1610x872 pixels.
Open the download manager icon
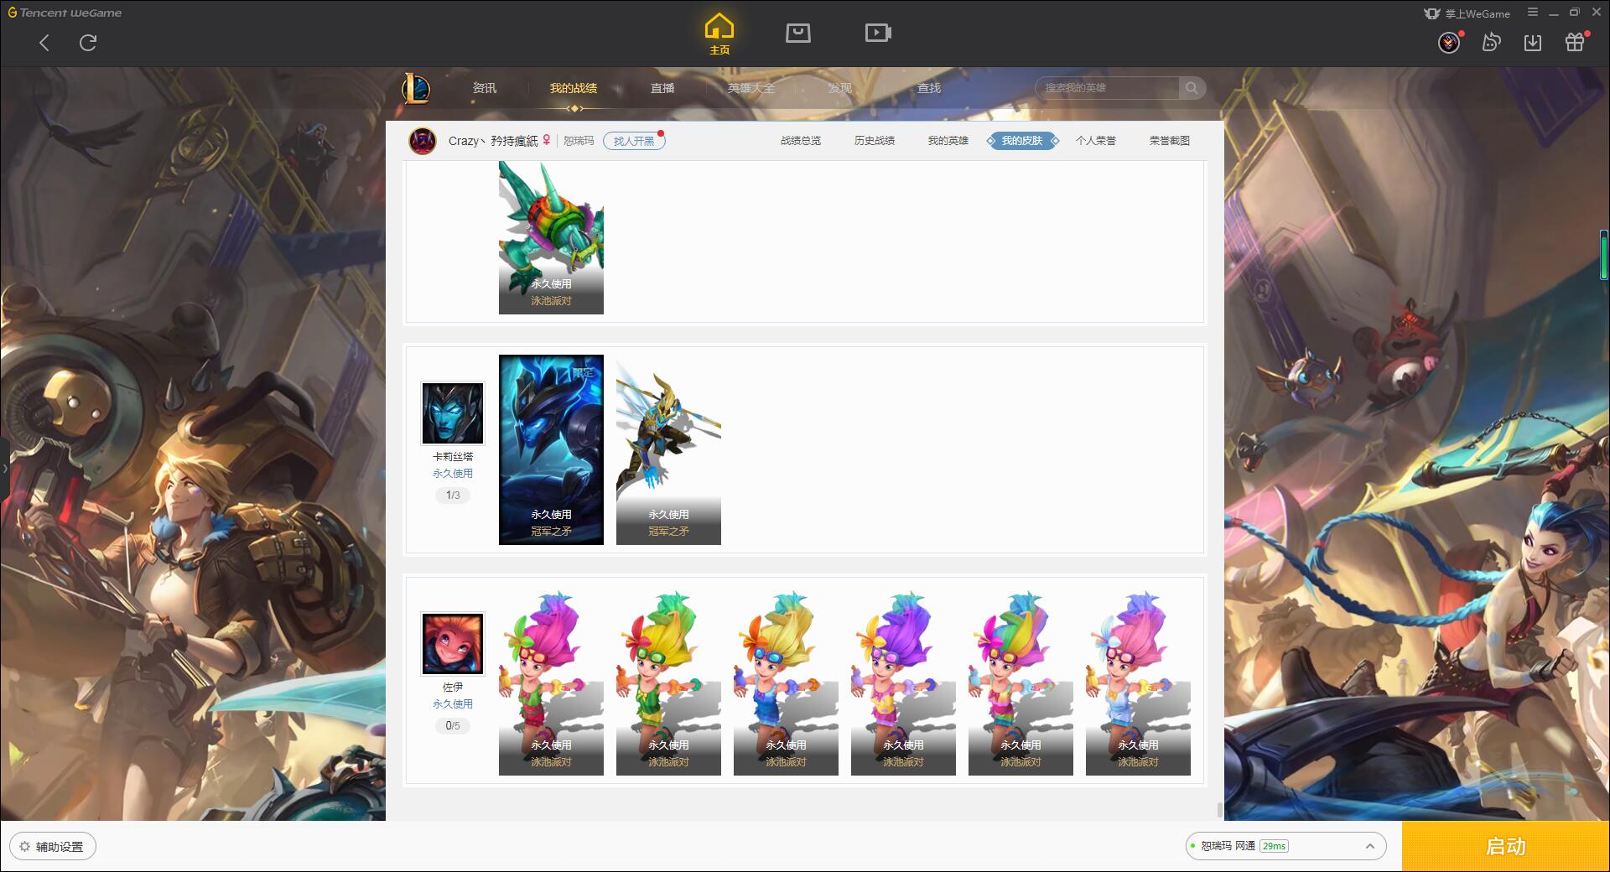[1533, 43]
